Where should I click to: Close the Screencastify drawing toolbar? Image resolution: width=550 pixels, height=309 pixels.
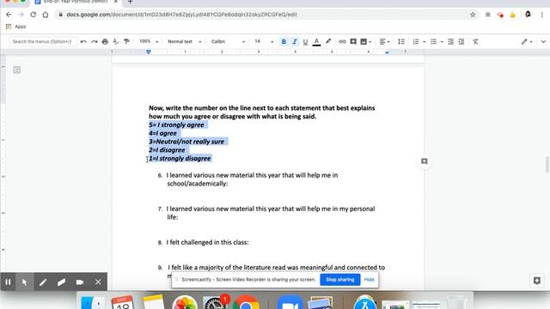pyautogui.click(x=98, y=282)
